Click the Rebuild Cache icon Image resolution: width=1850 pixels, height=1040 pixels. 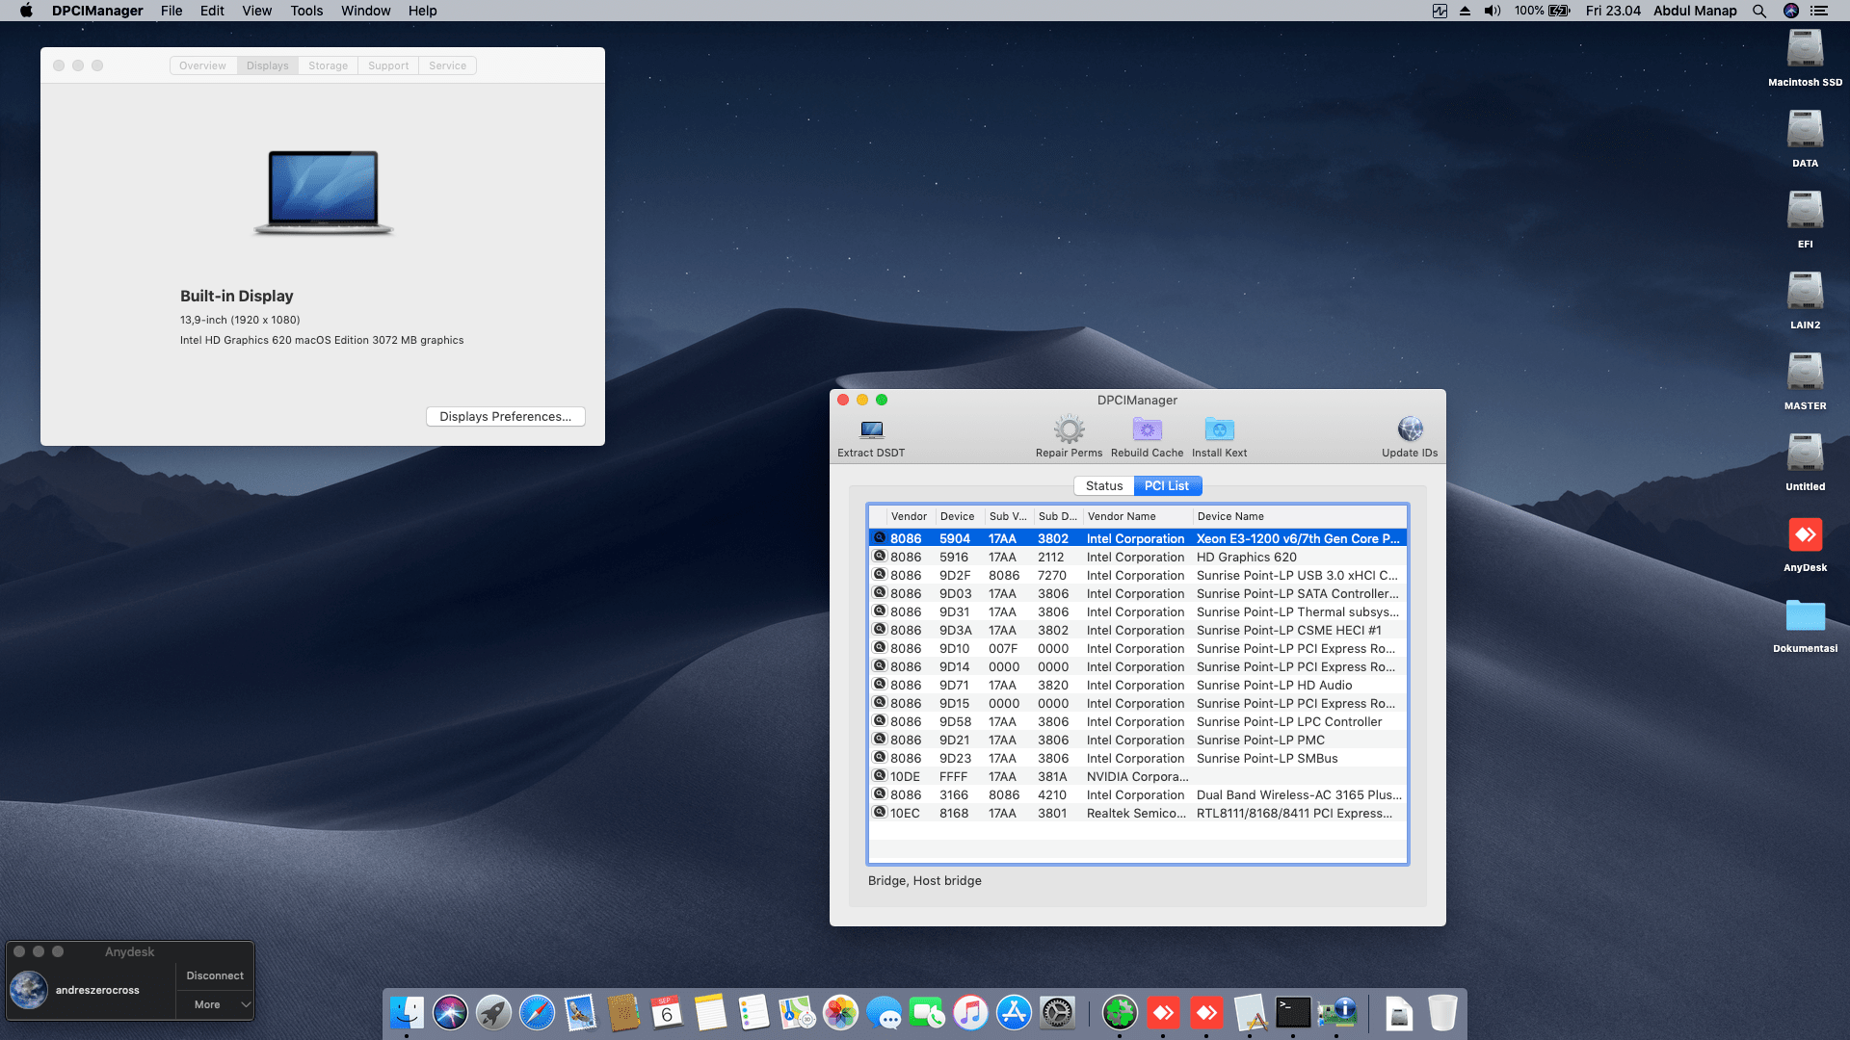[x=1147, y=429]
